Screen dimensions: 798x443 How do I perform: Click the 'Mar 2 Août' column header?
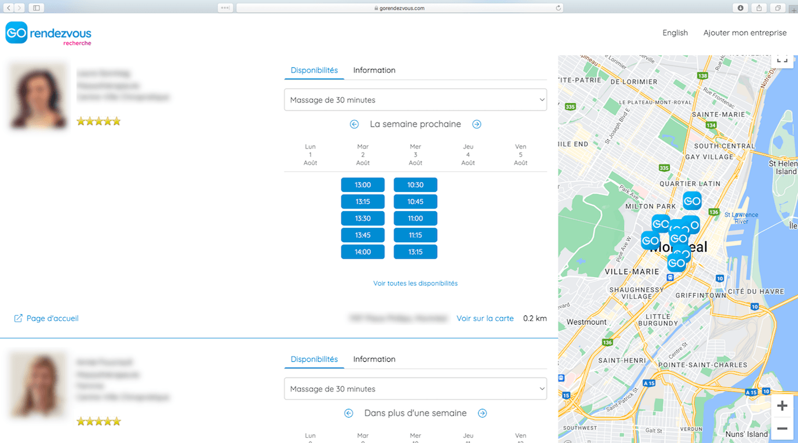(363, 155)
